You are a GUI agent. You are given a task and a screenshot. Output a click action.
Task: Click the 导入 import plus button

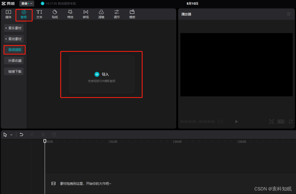pyautogui.click(x=97, y=74)
